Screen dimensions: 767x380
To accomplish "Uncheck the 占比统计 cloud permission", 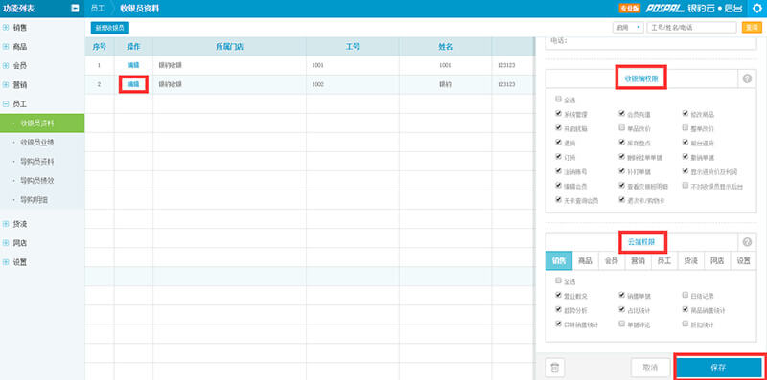I will [x=621, y=310].
